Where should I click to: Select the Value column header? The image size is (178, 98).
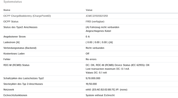tap(89, 10)
